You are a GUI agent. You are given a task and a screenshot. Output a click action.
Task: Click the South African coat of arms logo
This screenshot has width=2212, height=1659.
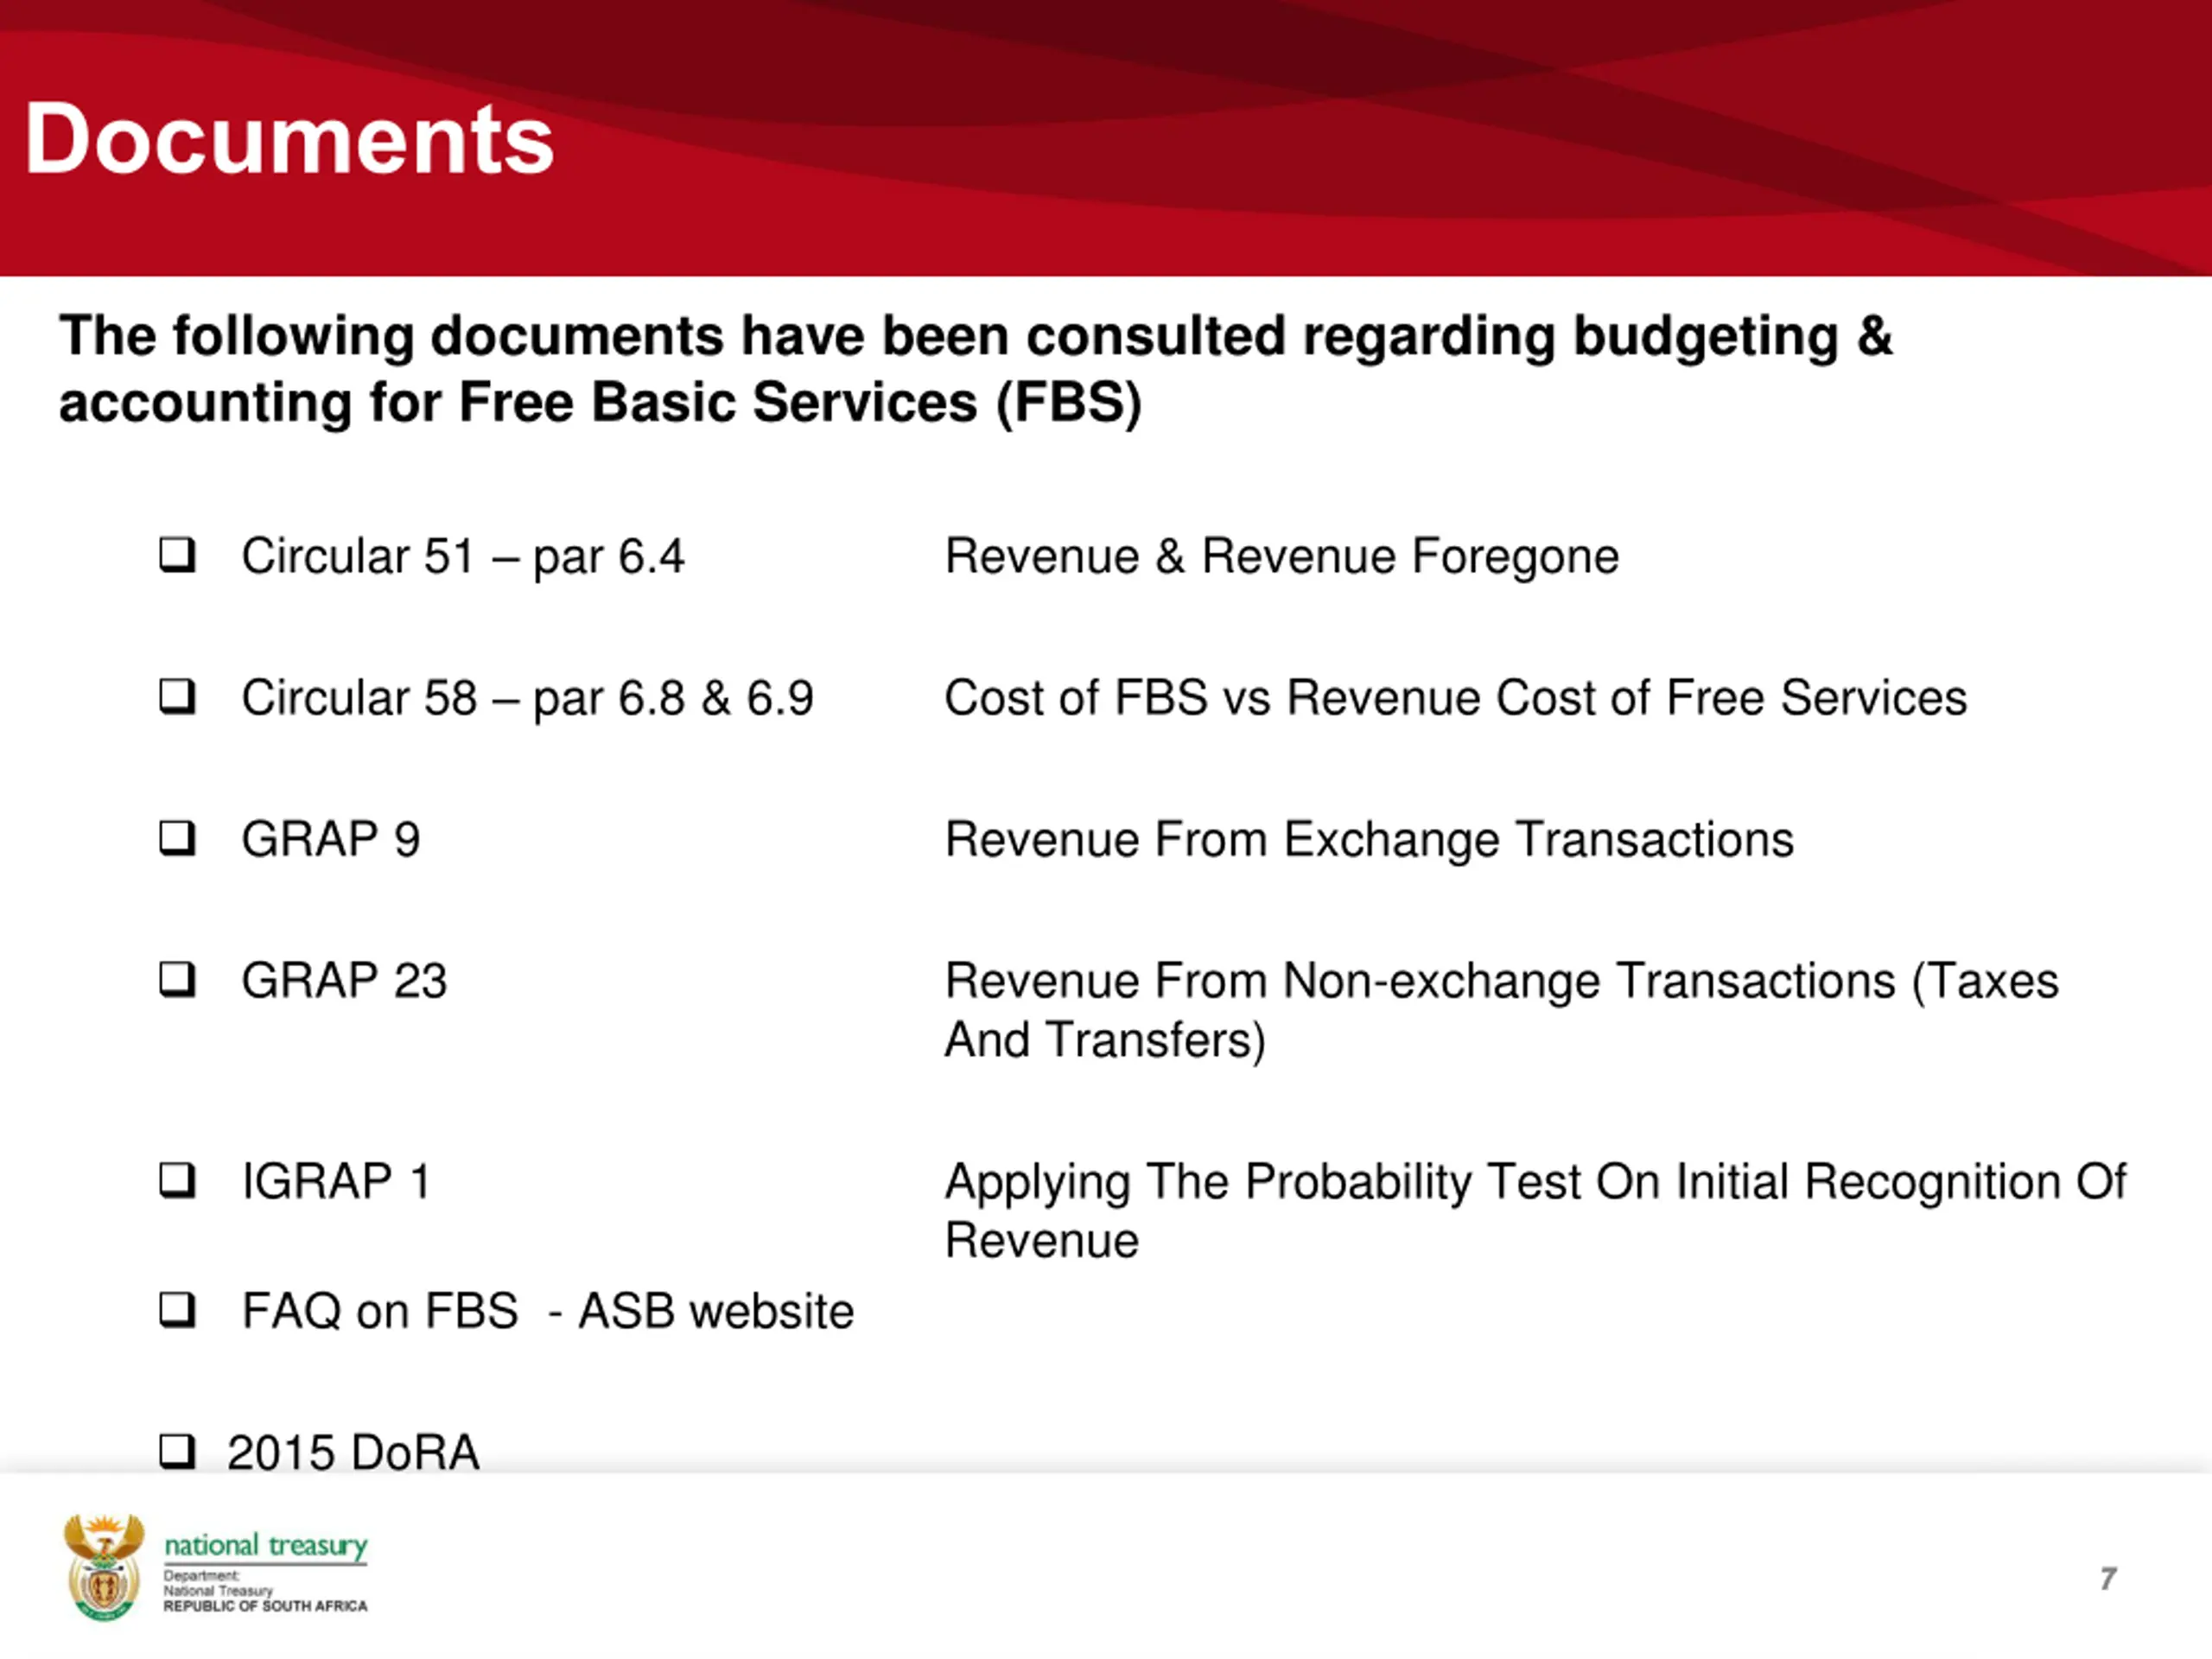point(104,1567)
